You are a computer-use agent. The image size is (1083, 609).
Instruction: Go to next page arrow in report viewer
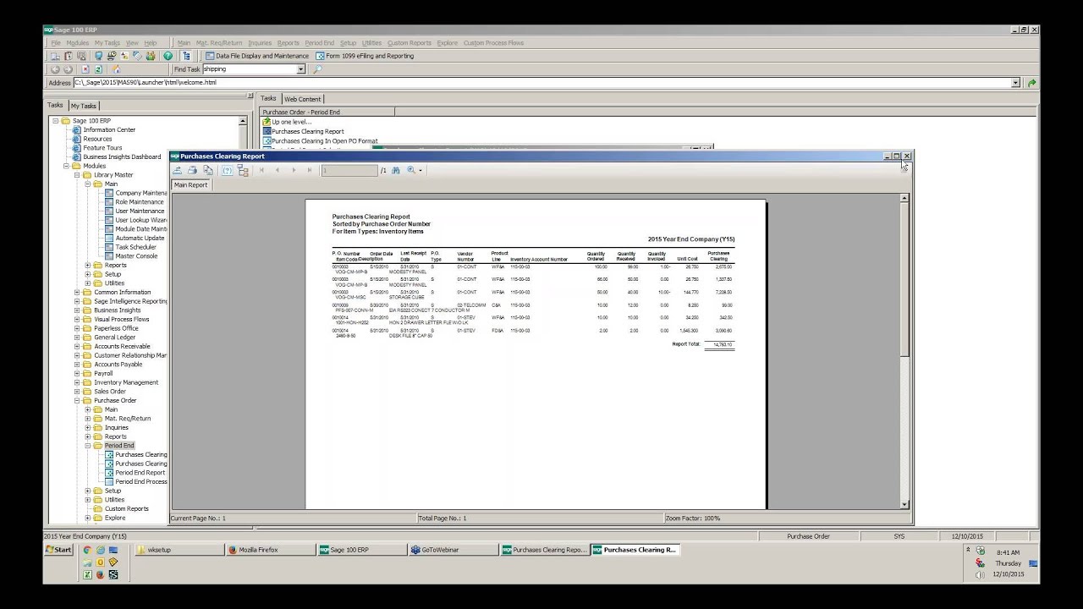[x=294, y=170]
